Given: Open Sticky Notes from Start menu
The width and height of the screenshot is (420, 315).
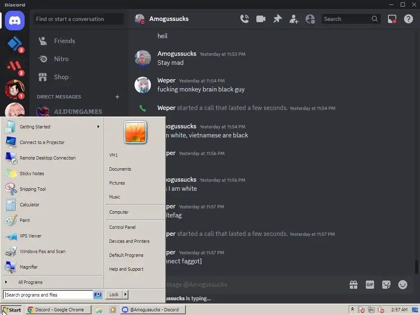Looking at the screenshot, I should (52, 173).
